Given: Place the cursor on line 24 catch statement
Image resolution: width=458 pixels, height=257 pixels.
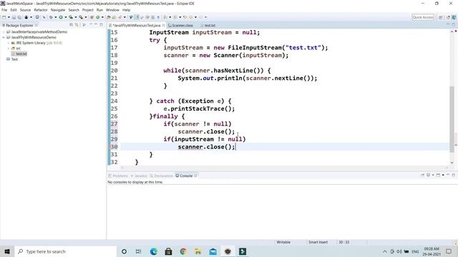Looking at the screenshot, I should (x=190, y=101).
